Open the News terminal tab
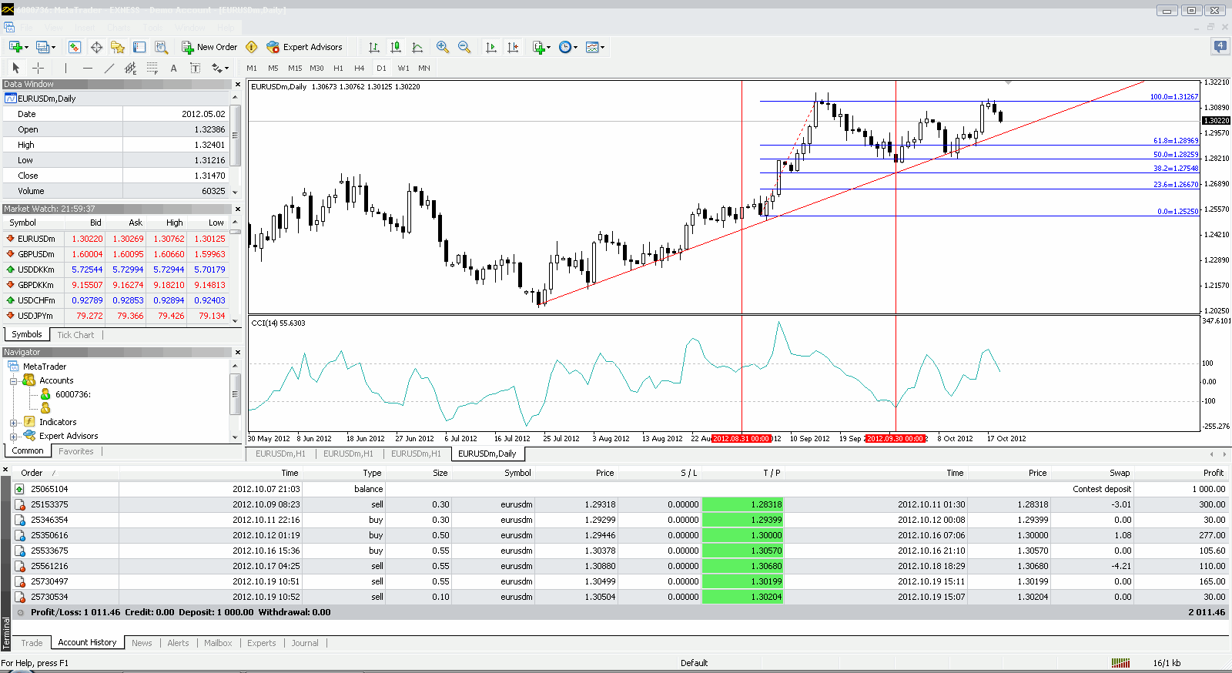The image size is (1232, 673). (x=142, y=643)
